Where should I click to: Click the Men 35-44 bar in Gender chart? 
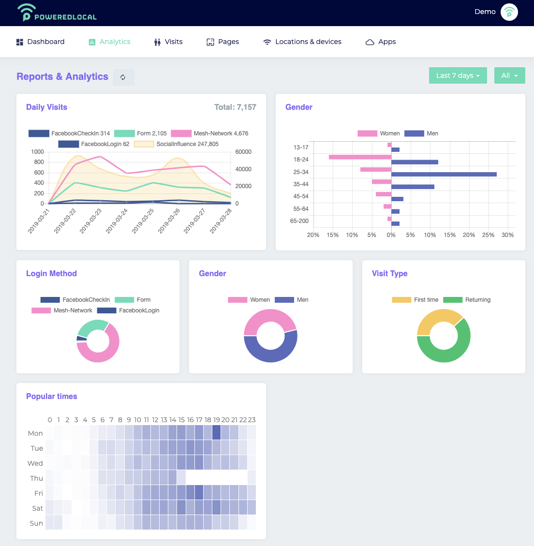(413, 187)
